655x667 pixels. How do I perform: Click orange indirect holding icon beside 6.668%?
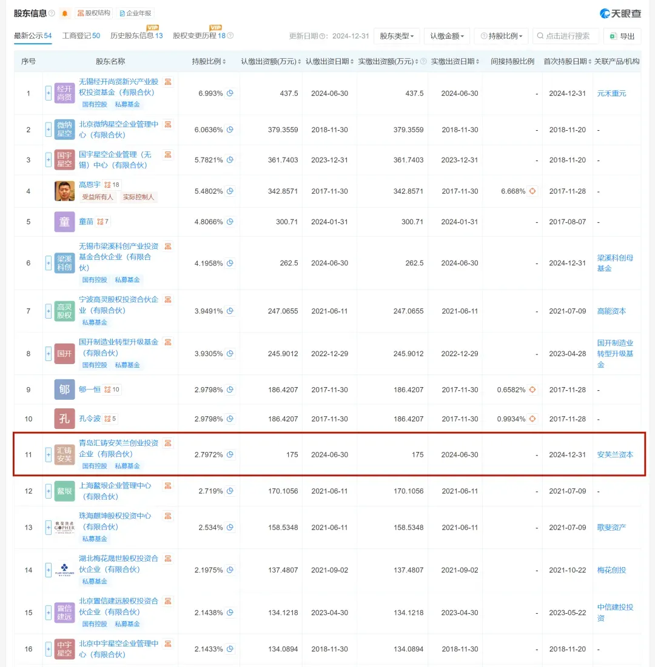(x=532, y=191)
